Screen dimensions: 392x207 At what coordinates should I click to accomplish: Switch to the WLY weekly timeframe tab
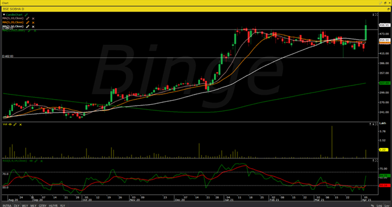[25, 205]
